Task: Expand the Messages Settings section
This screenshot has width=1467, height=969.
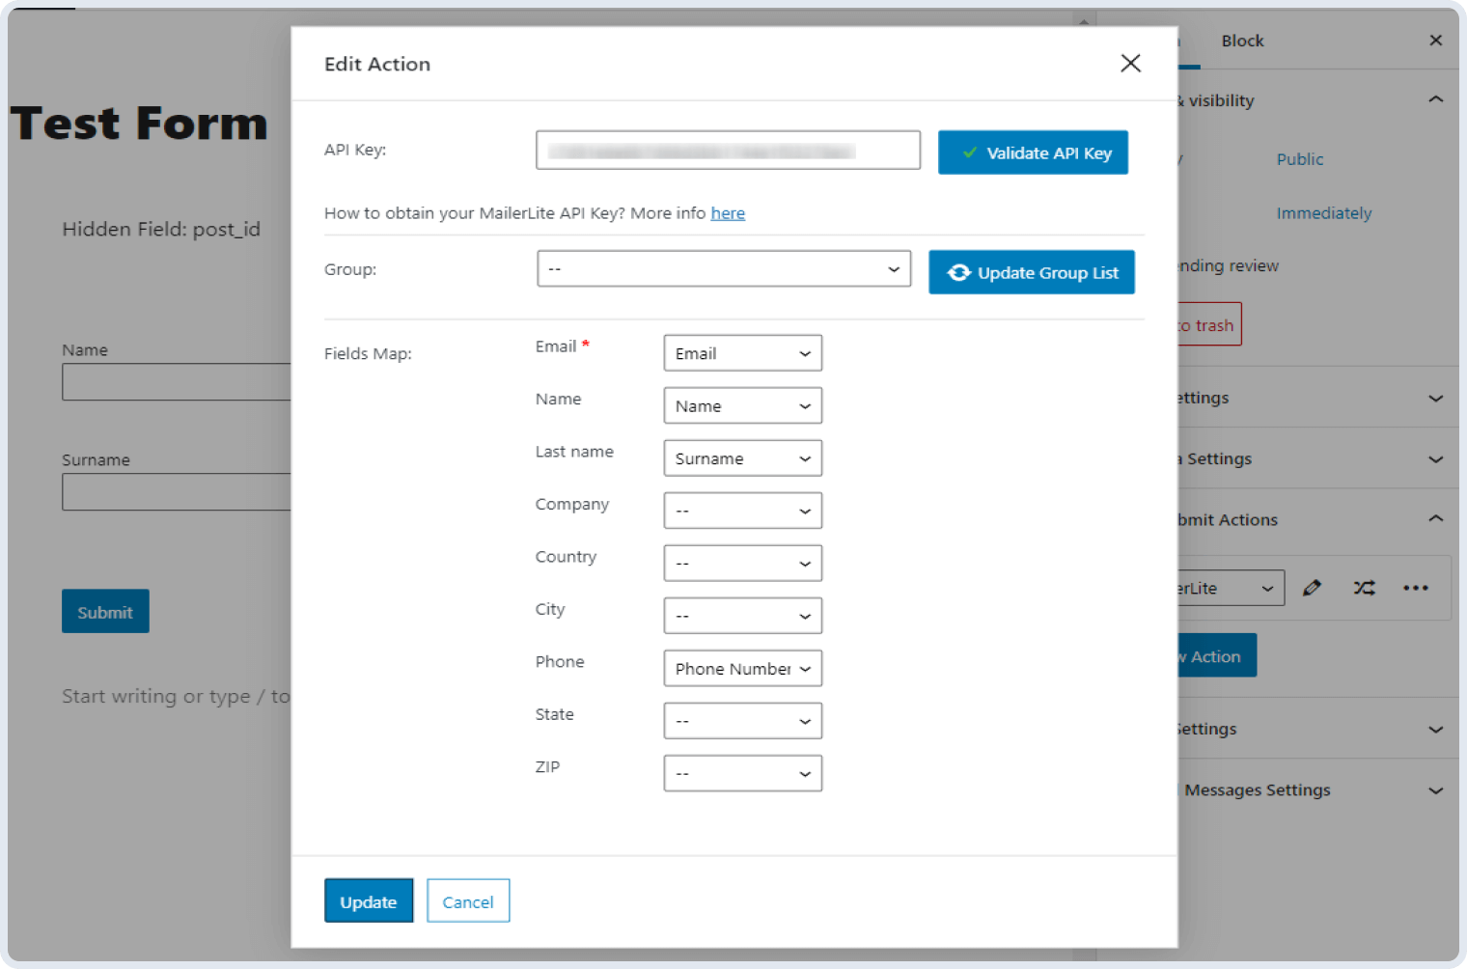Action: coord(1436,789)
